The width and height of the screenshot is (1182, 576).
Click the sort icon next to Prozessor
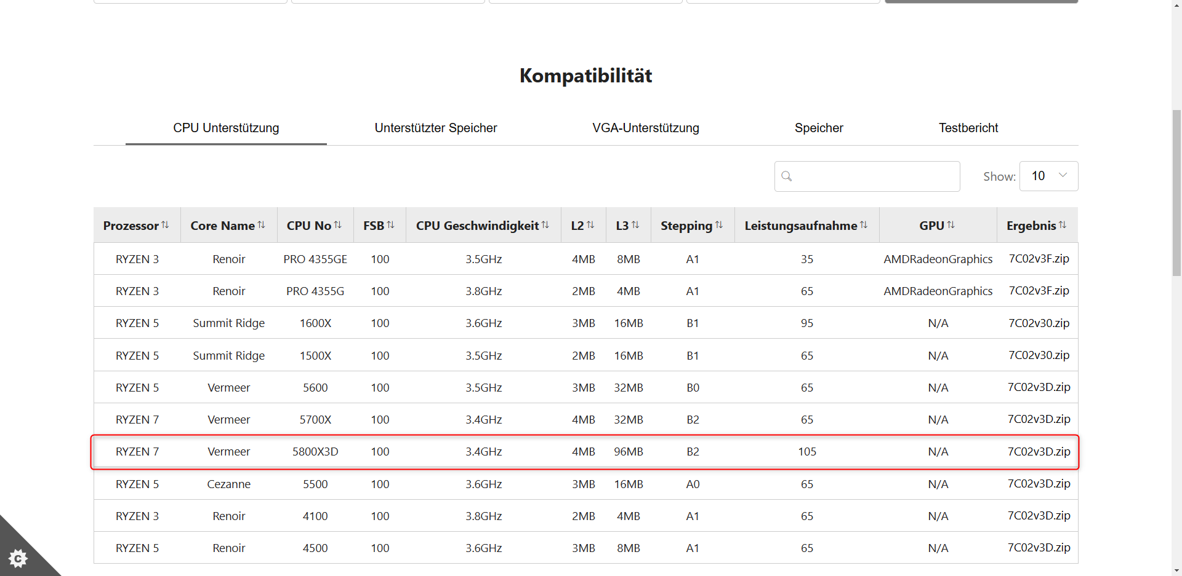(x=165, y=225)
